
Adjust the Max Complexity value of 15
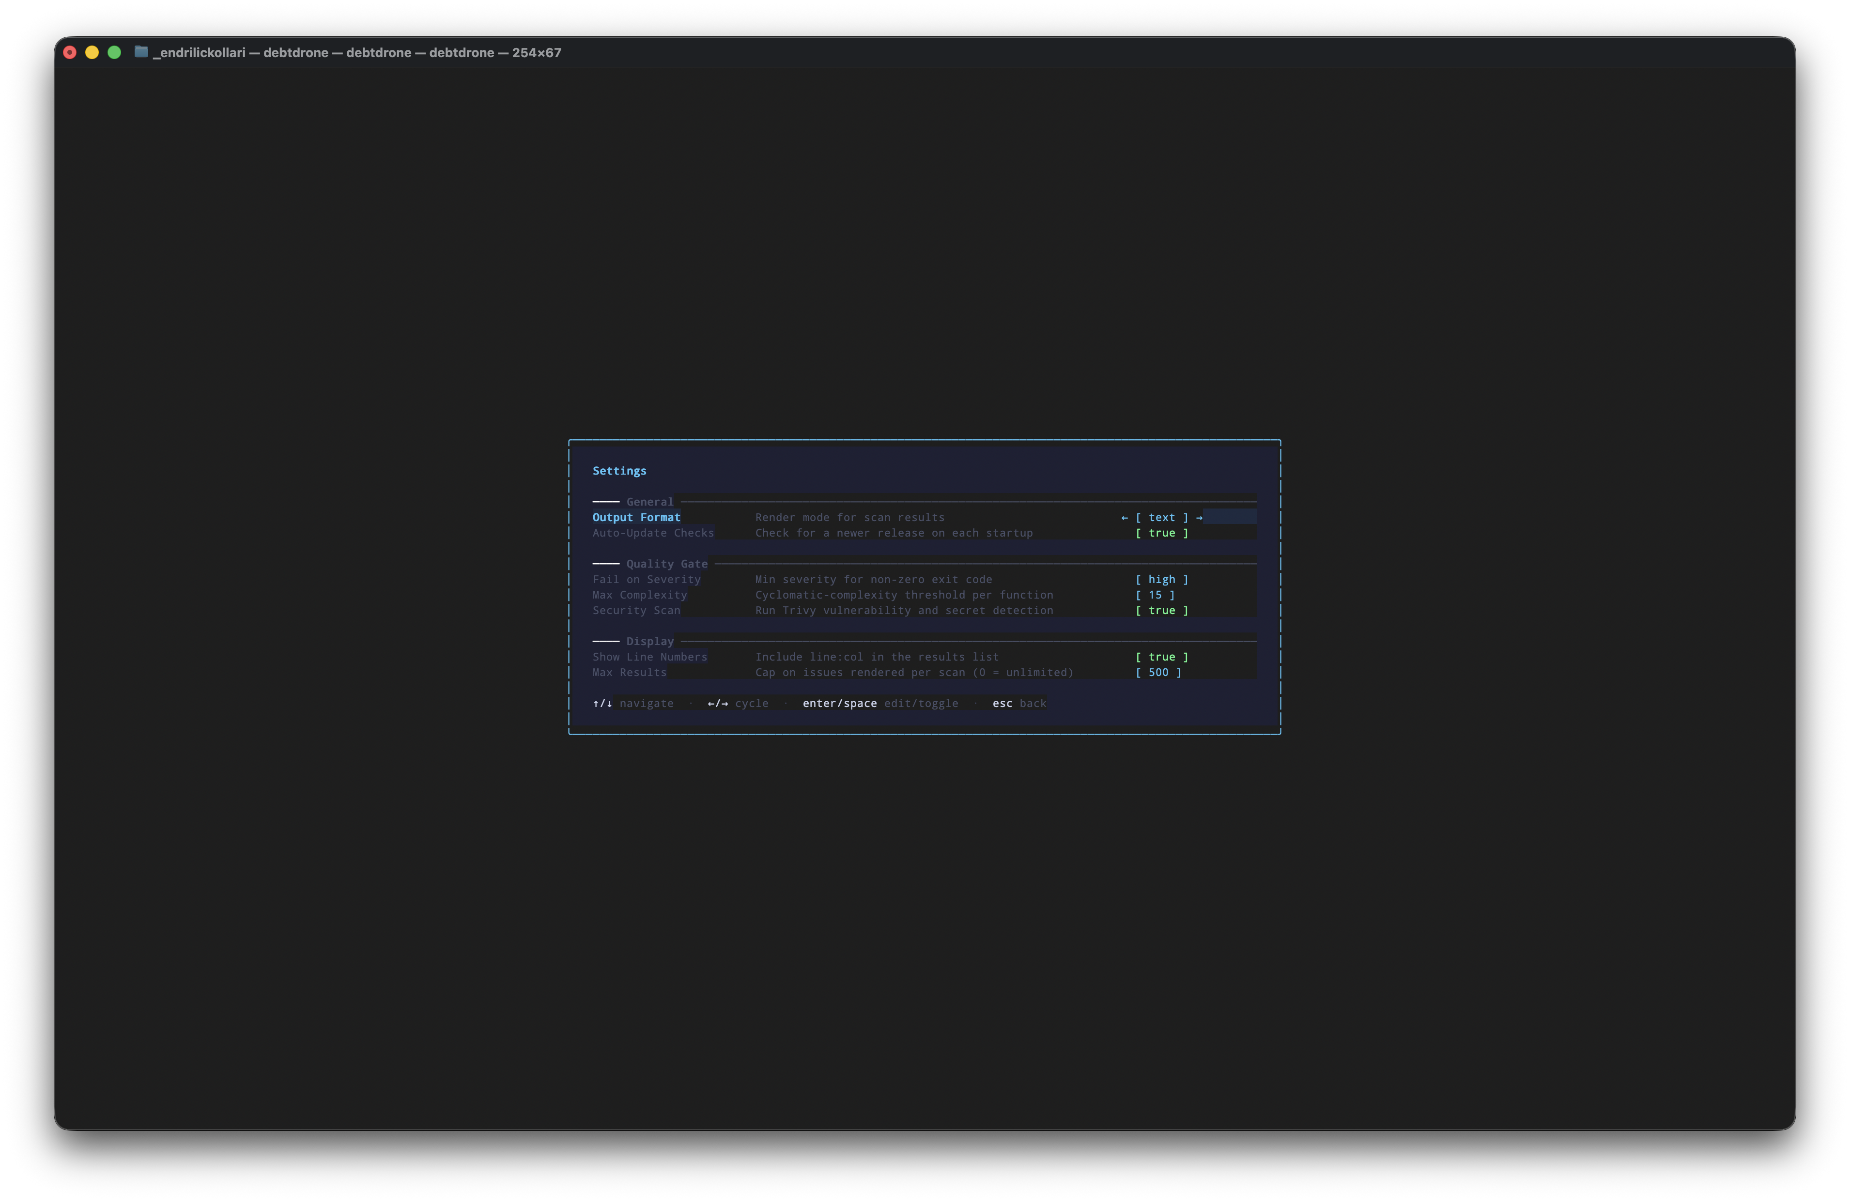1156,595
